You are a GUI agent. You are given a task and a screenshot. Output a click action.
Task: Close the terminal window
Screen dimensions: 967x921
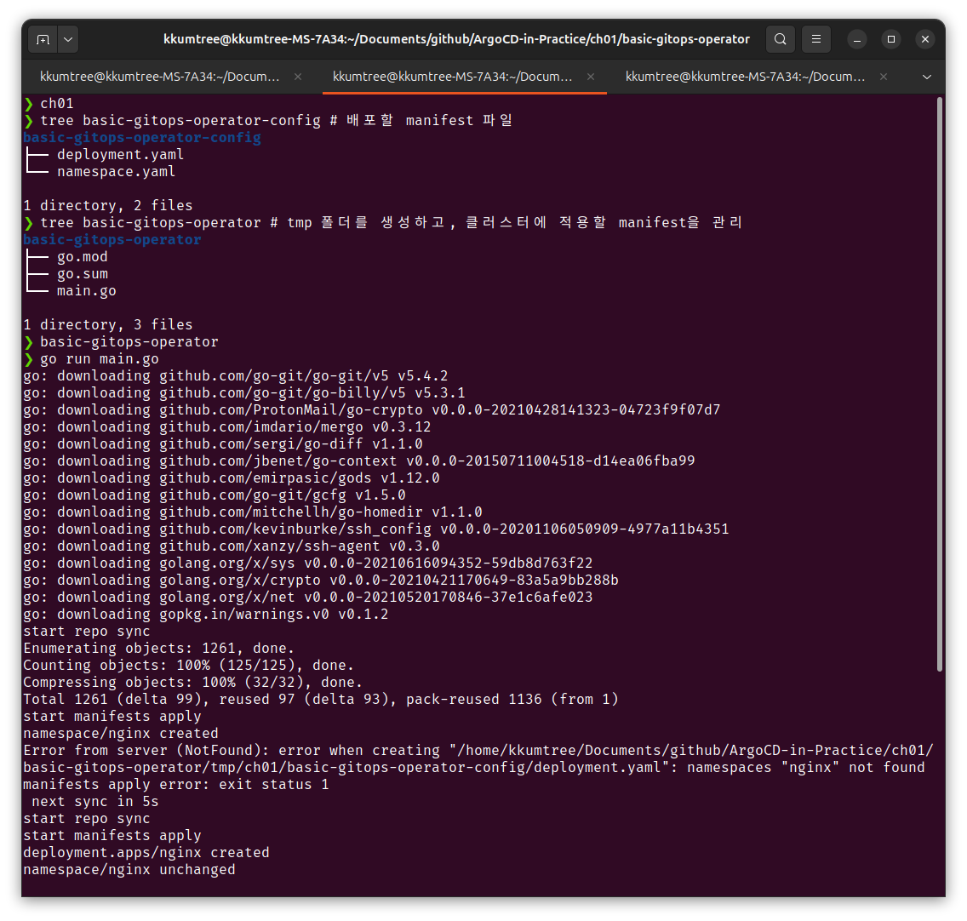pyautogui.click(x=925, y=39)
